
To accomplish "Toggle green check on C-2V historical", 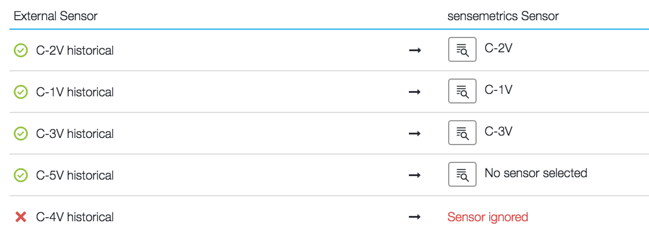I will click(x=21, y=51).
